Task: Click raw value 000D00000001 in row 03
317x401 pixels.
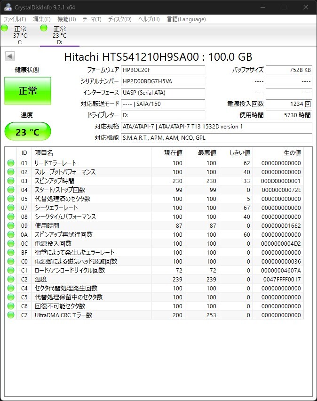Action: coord(281,181)
